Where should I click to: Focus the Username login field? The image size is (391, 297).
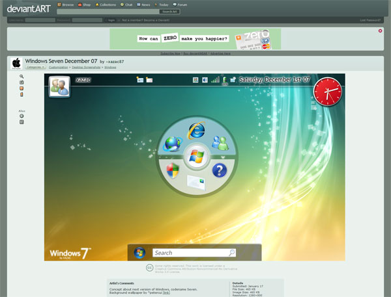(x=40, y=20)
